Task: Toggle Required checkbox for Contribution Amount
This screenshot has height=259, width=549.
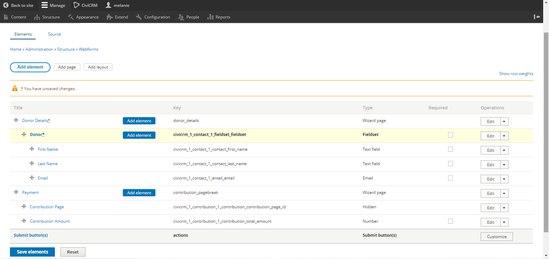Action: [451, 221]
